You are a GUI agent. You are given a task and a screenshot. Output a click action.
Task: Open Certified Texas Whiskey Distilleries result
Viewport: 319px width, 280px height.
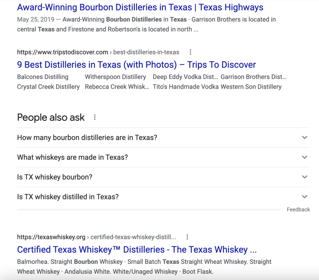click(x=136, y=250)
